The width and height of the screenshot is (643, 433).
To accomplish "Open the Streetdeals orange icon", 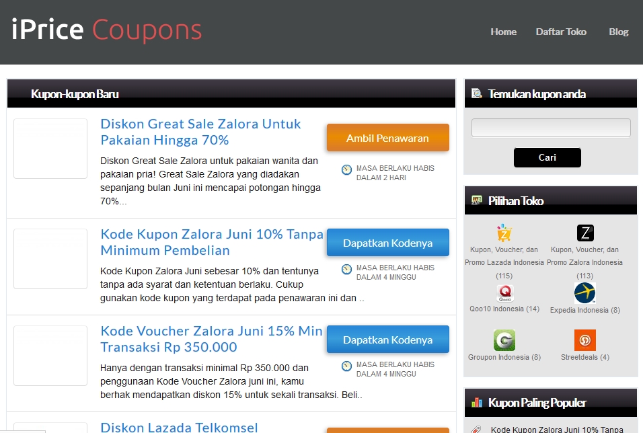I will click(584, 340).
